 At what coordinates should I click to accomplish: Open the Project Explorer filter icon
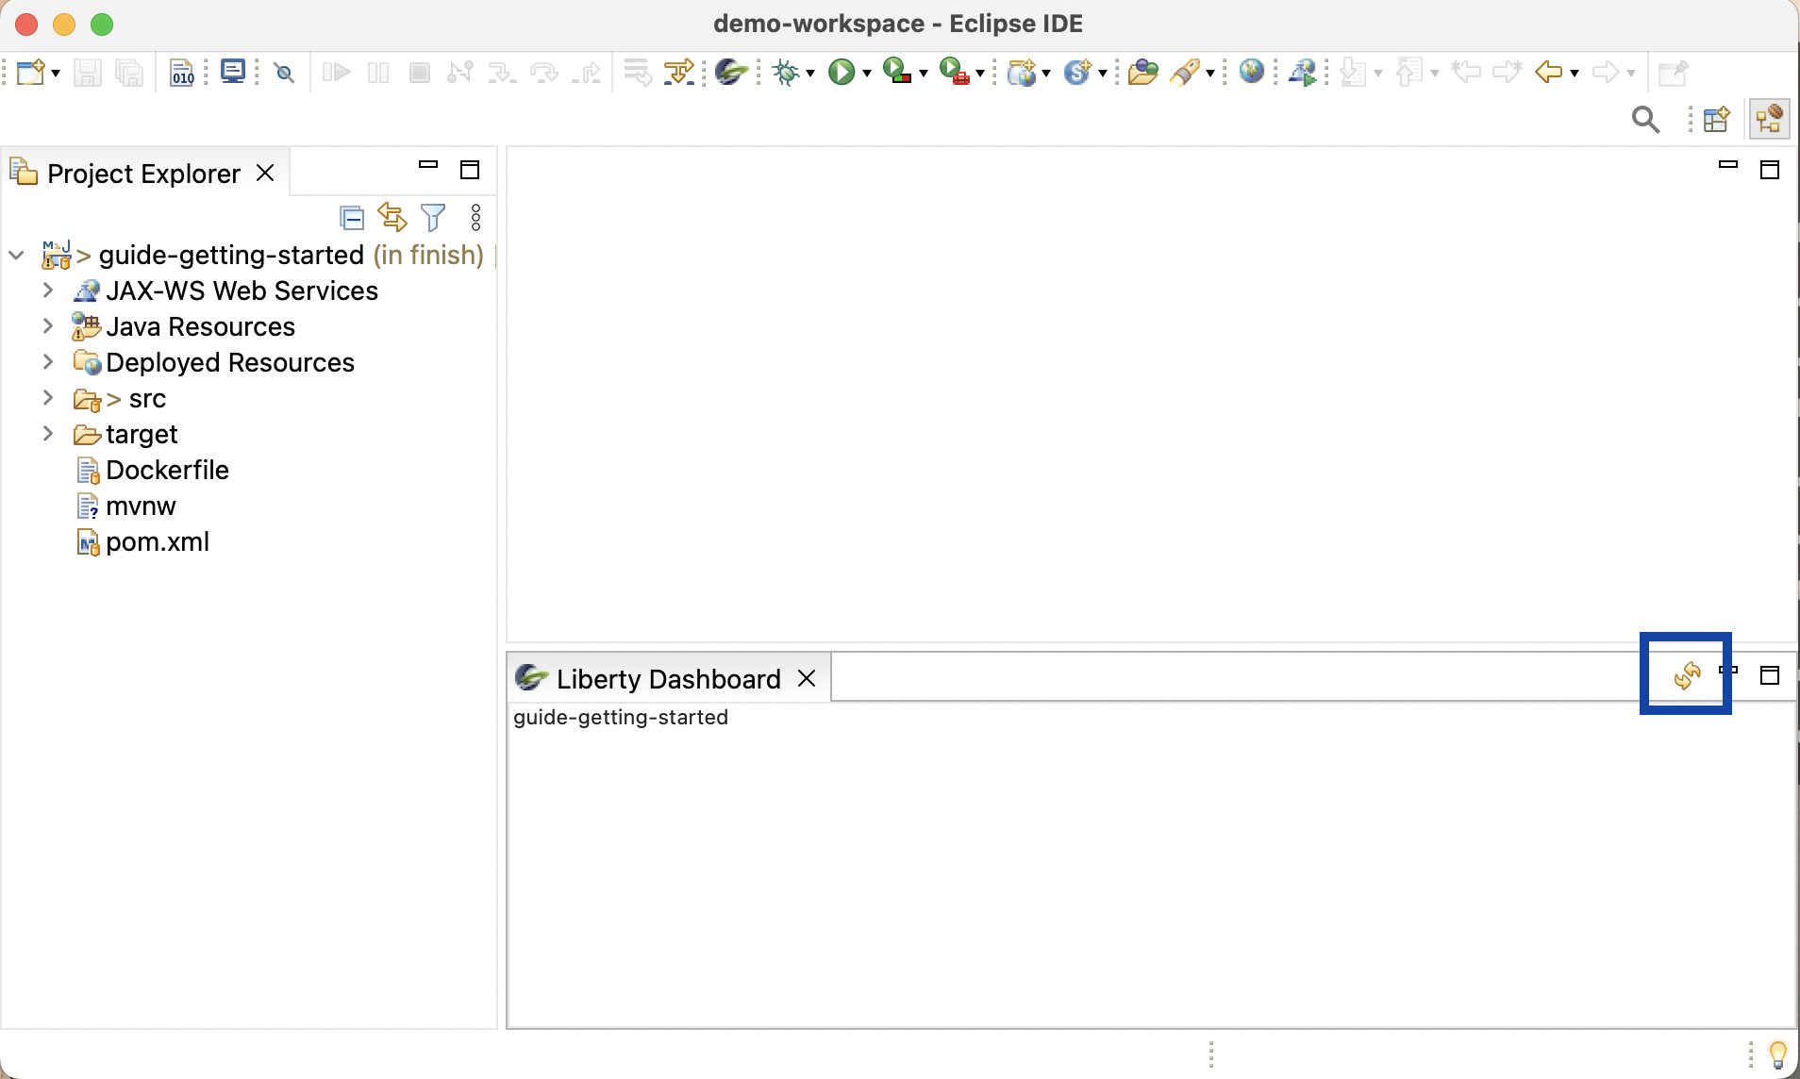pyautogui.click(x=433, y=218)
